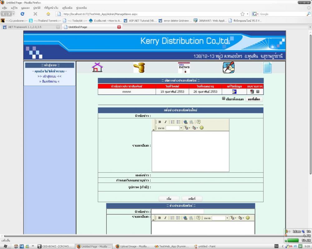
Task: Toggle Italic in the add-new-news editor
Action: [165, 122]
